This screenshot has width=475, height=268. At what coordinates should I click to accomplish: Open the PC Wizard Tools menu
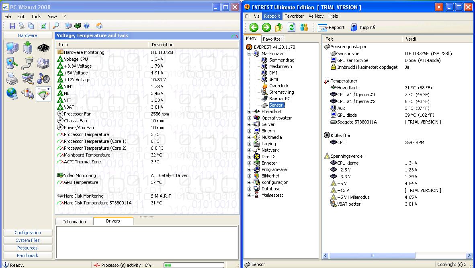point(36,16)
